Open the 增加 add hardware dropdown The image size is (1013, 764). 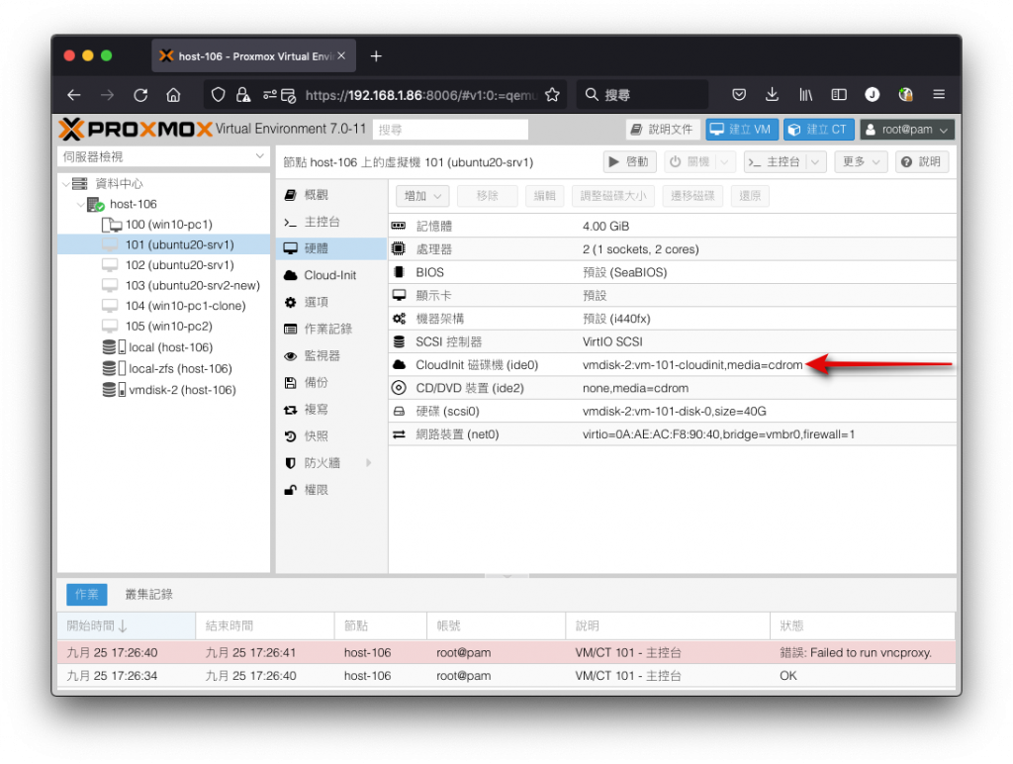(x=421, y=196)
